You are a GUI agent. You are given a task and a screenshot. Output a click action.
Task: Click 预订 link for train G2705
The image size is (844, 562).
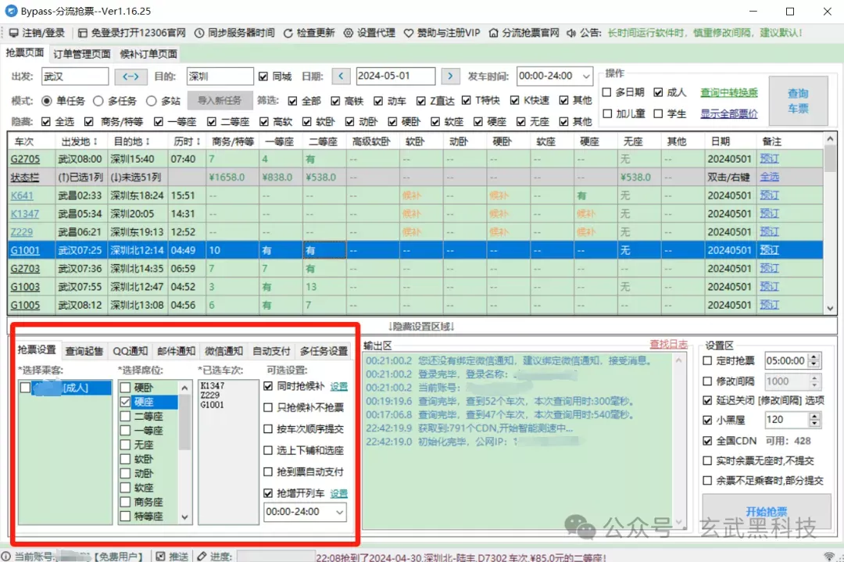pyautogui.click(x=769, y=159)
